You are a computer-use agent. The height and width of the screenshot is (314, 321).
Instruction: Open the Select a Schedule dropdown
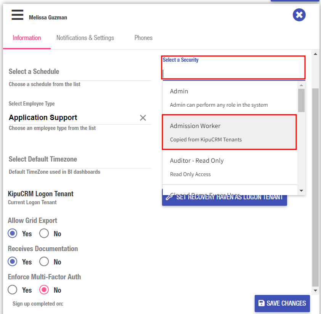tap(80, 72)
